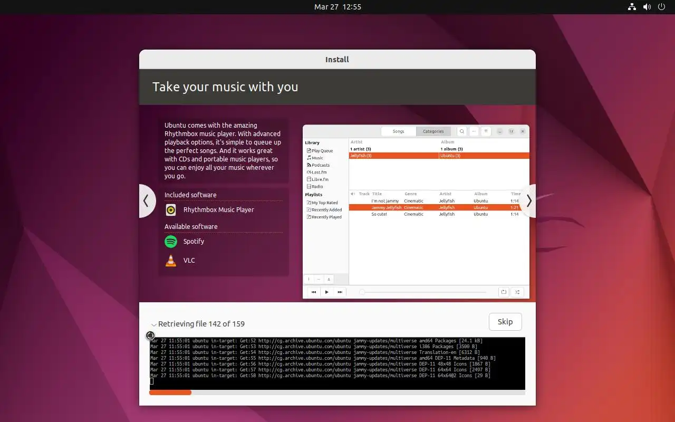Click the VLC traffic cone icon
The width and height of the screenshot is (675, 422).
171,261
